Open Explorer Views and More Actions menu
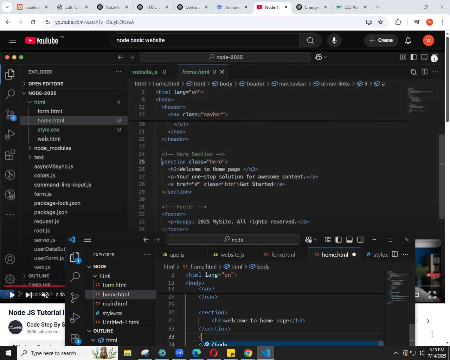Viewport: 450px width, 360px height. click(x=147, y=255)
